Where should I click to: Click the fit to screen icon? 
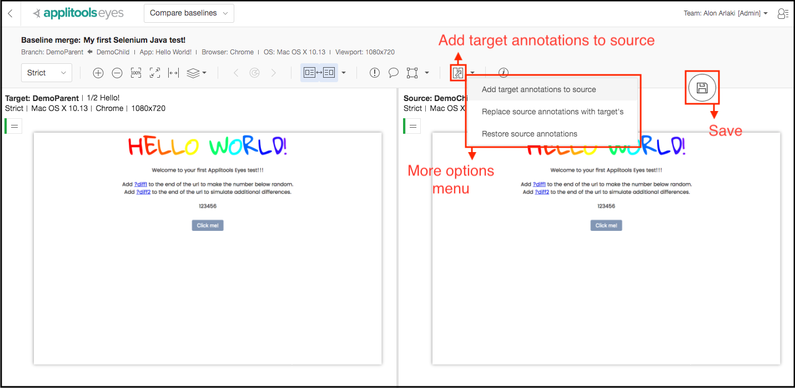point(155,73)
